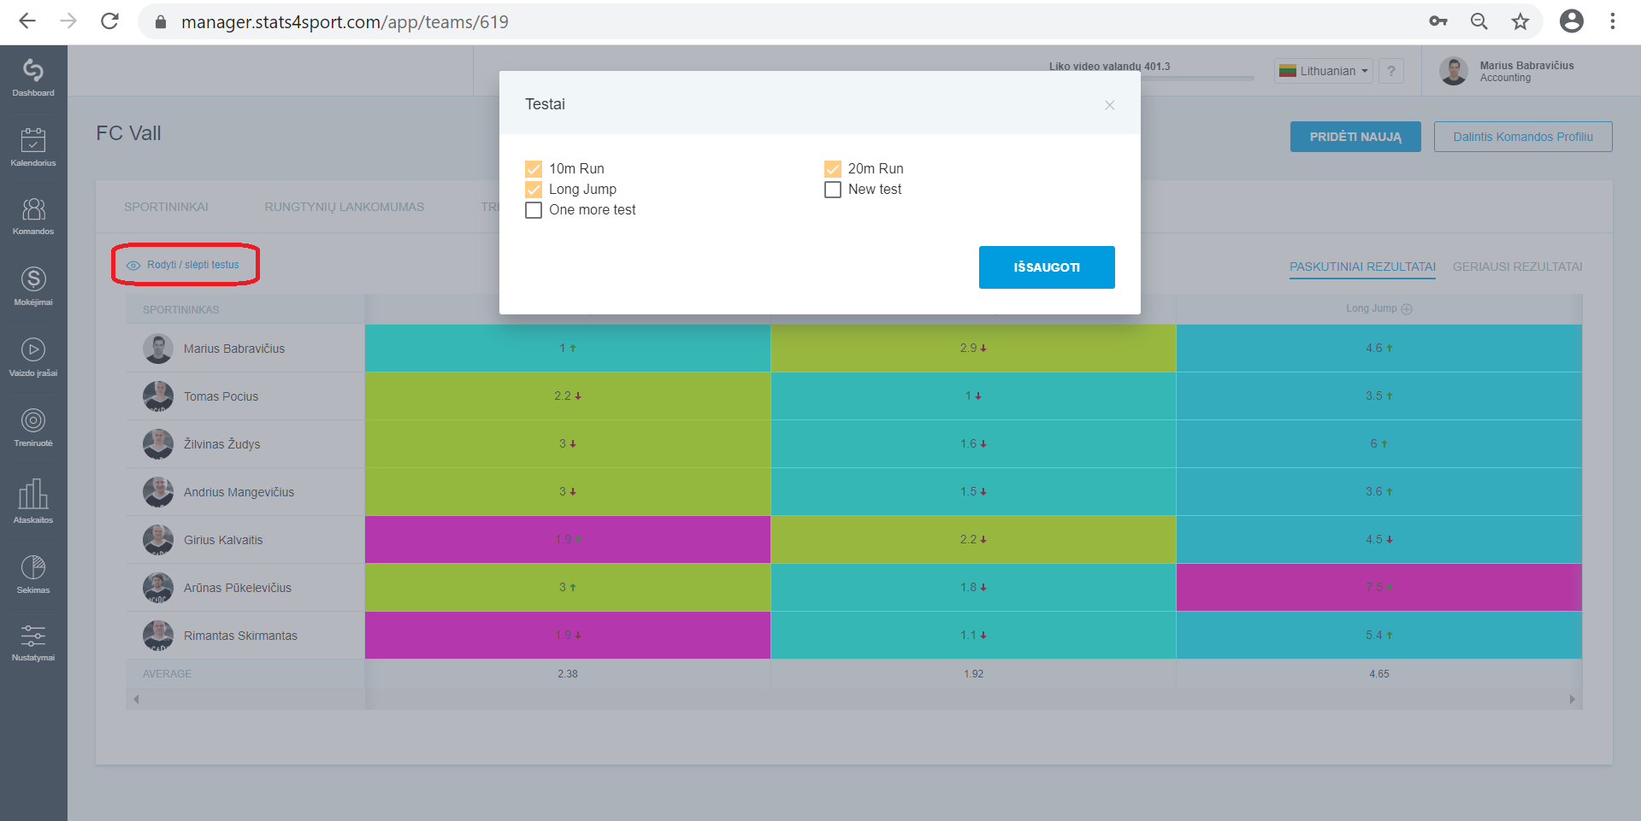Open Mokėjimai payments section

click(x=33, y=285)
